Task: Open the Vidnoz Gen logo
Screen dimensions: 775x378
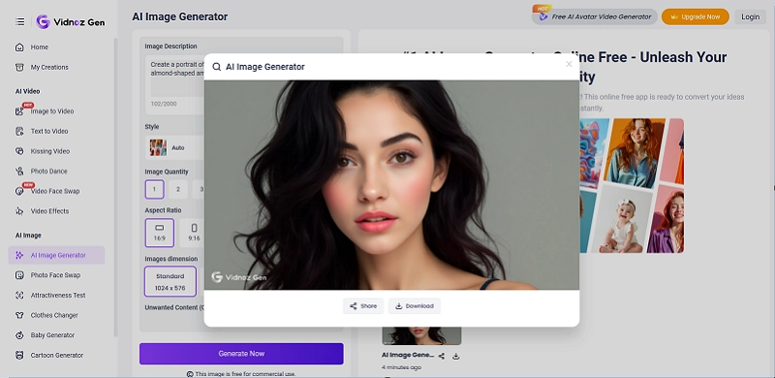Action: coord(70,21)
